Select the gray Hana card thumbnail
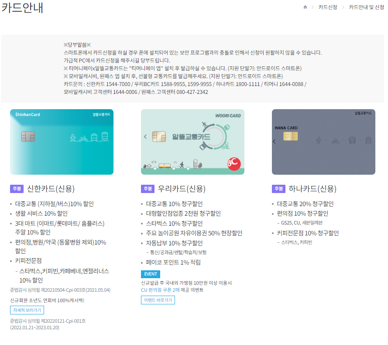The height and width of the screenshot is (345, 388). point(323,141)
